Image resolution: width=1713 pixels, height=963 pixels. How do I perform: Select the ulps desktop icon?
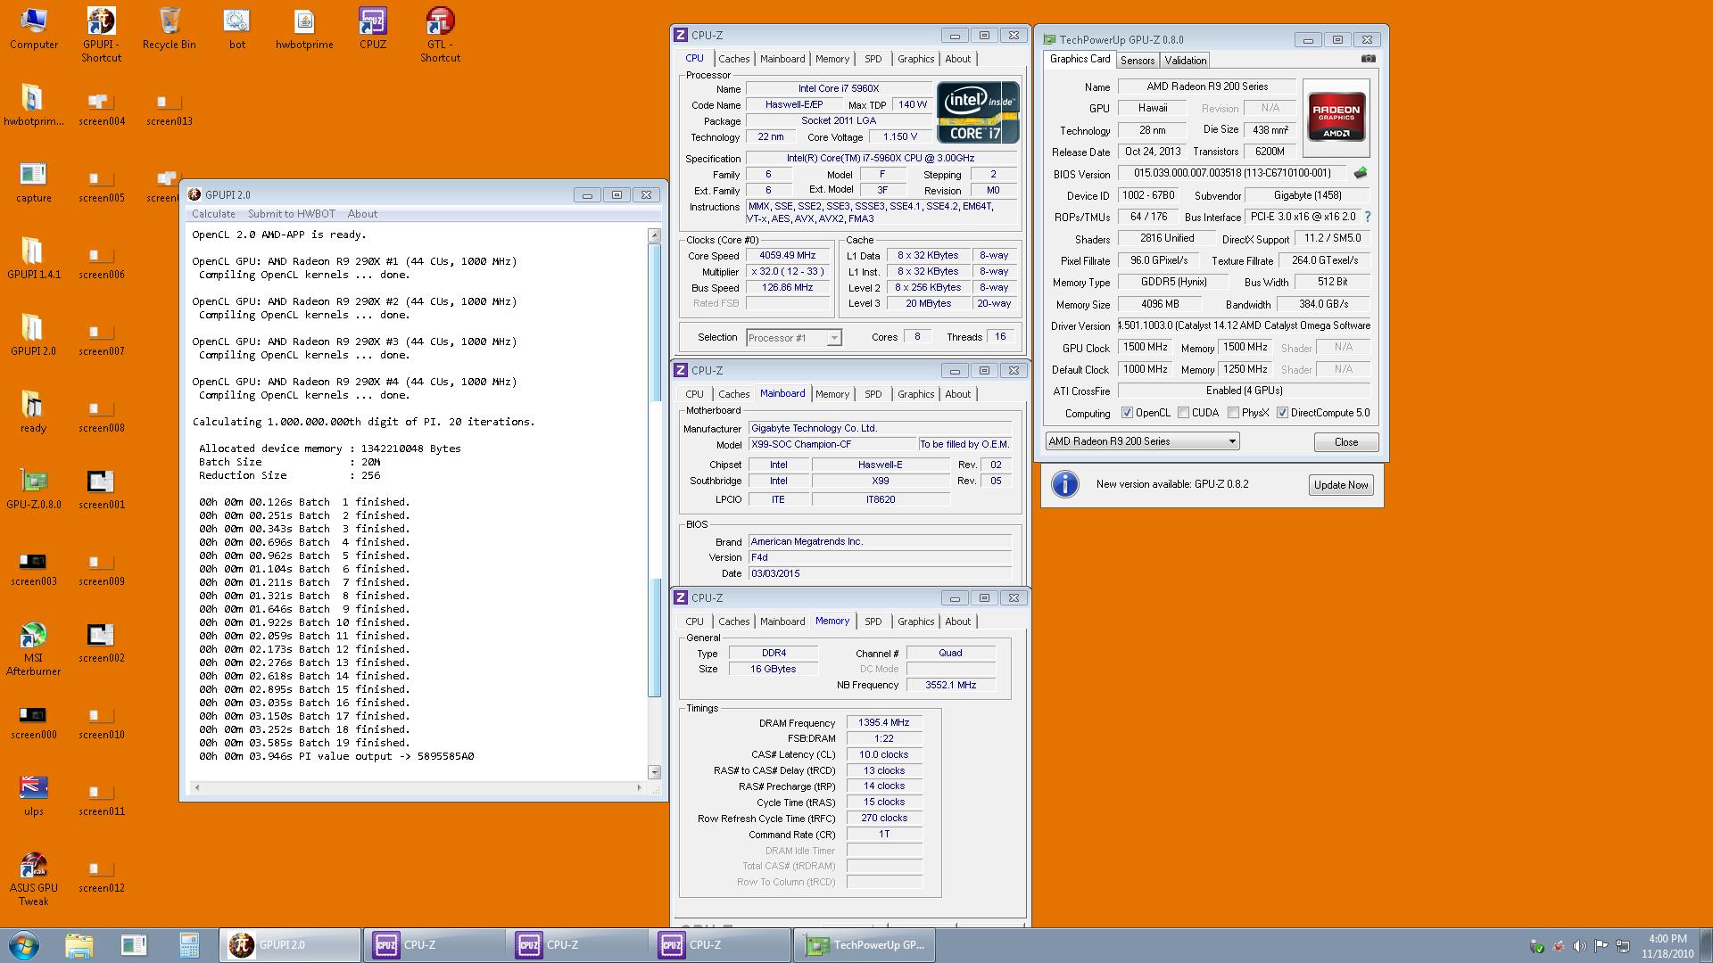pyautogui.click(x=33, y=796)
